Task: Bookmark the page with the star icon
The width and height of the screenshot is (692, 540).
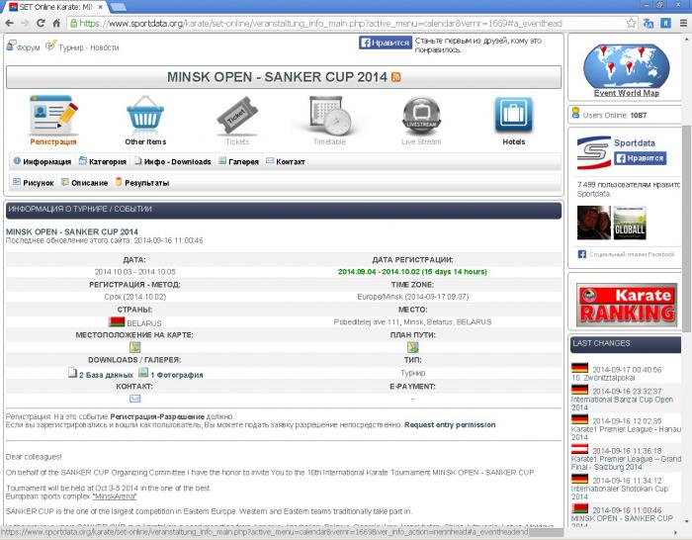Action: pyautogui.click(x=631, y=24)
